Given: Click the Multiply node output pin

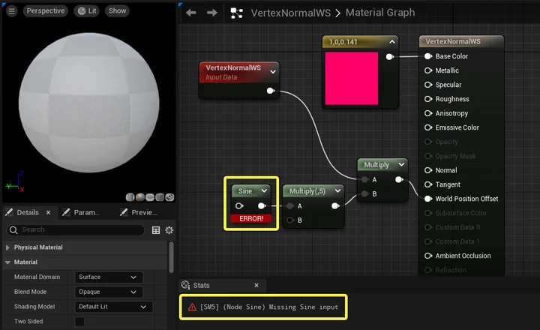Looking at the screenshot, I should pyautogui.click(x=399, y=179).
